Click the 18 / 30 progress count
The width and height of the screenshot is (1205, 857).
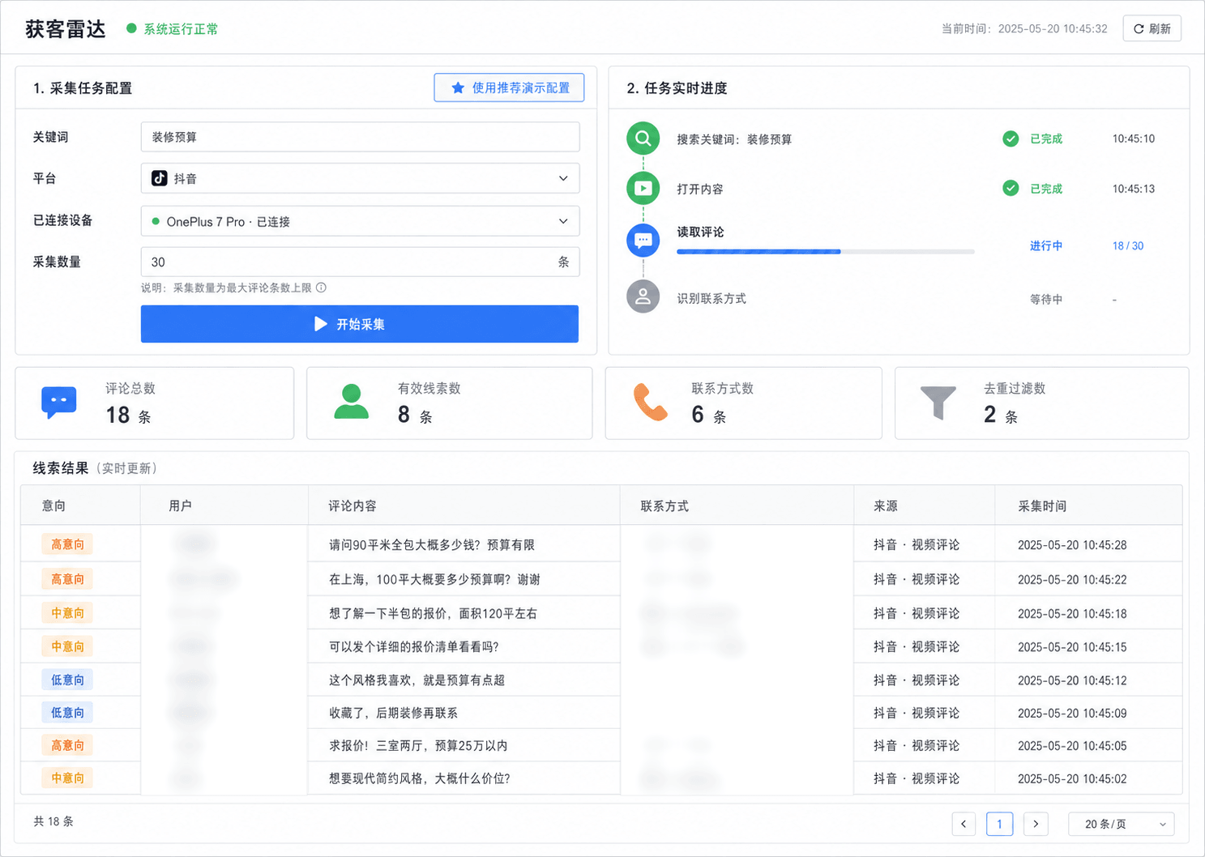pyautogui.click(x=1128, y=246)
